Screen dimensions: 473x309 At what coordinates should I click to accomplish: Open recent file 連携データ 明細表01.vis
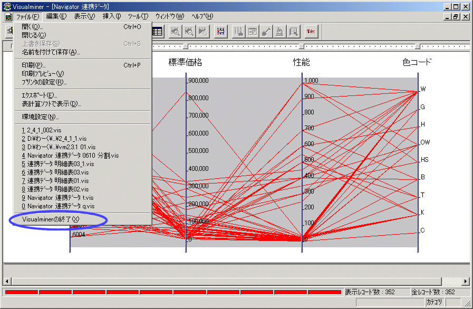tap(82, 181)
